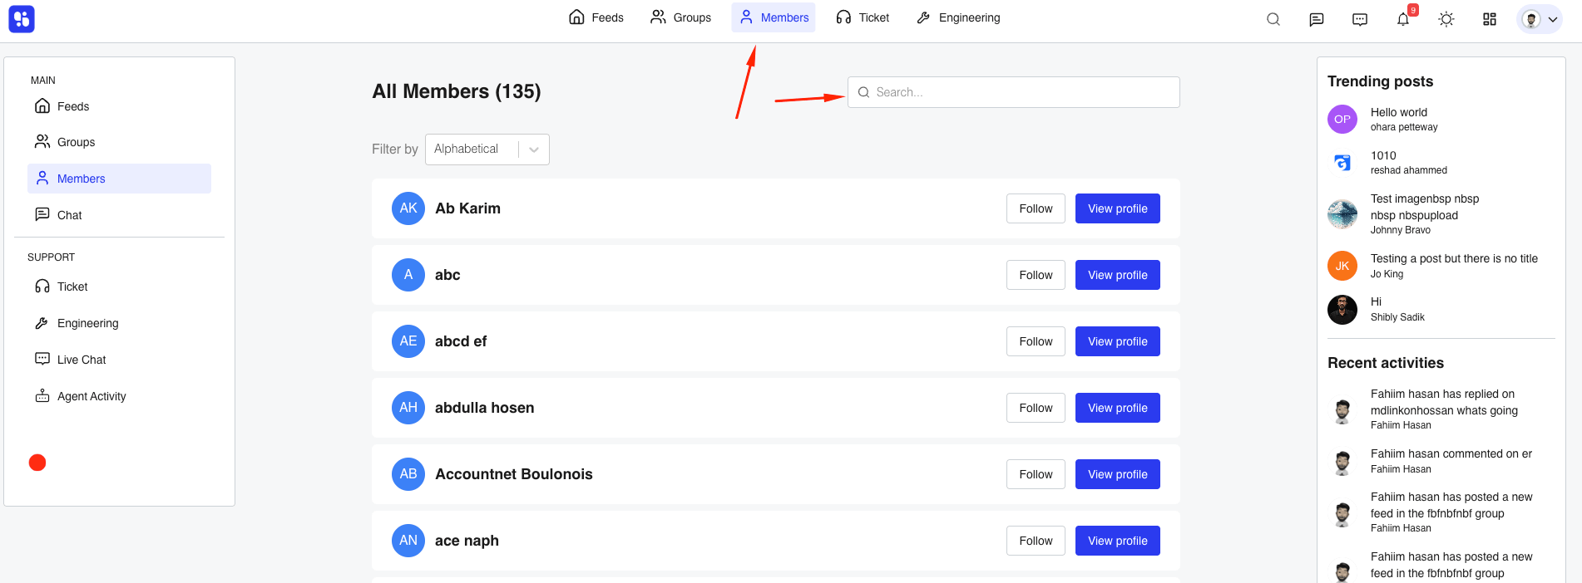Open trending post 'Test imagenbsp nbsp'

point(1425,207)
